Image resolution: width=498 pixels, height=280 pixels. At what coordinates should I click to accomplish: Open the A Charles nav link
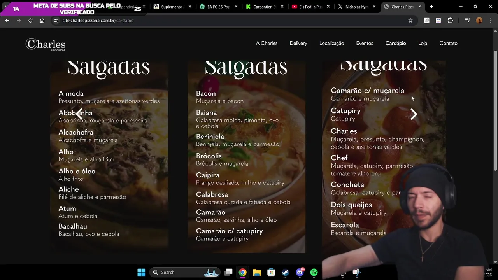(267, 43)
